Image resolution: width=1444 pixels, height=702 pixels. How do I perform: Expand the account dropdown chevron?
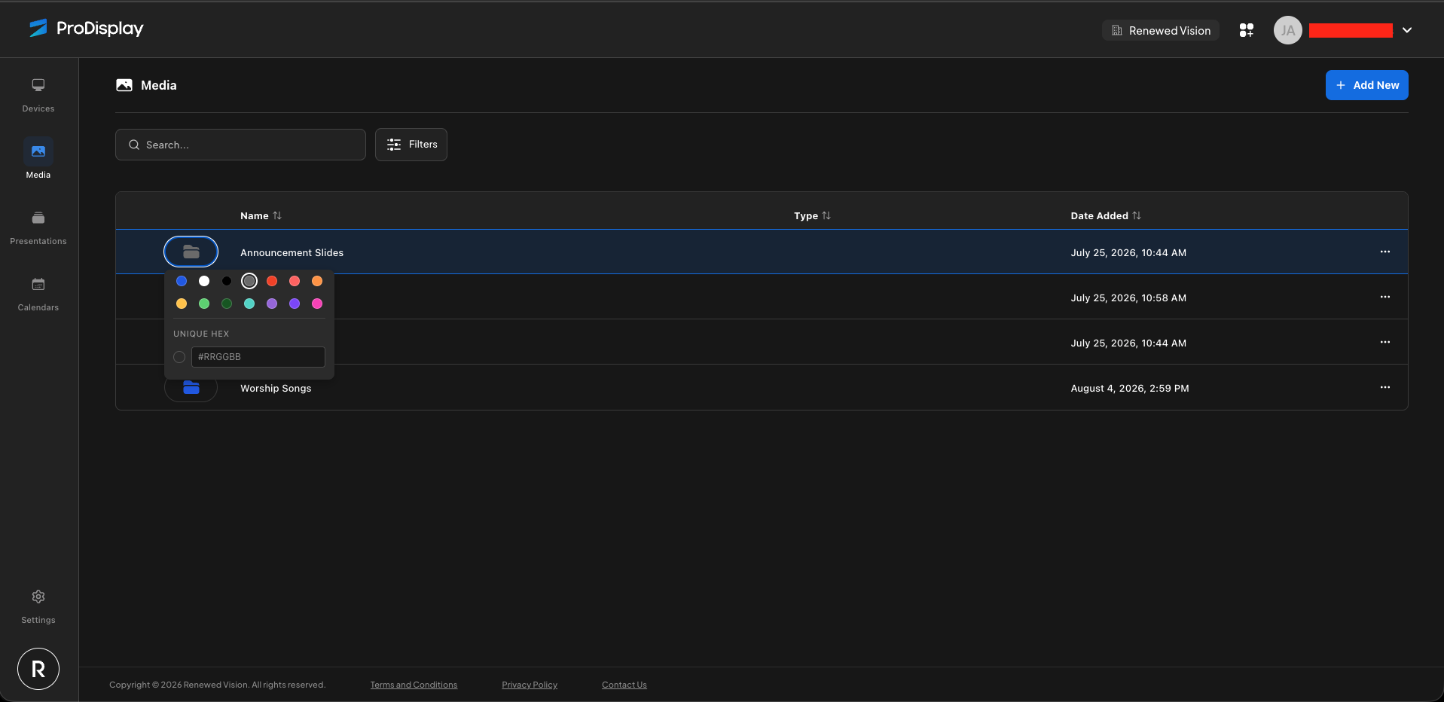click(x=1407, y=30)
